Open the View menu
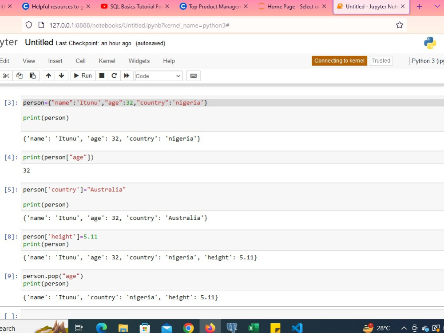This screenshot has width=444, height=333. [x=29, y=61]
